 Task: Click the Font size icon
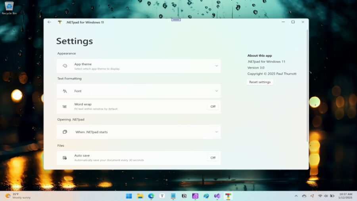[x=65, y=91]
